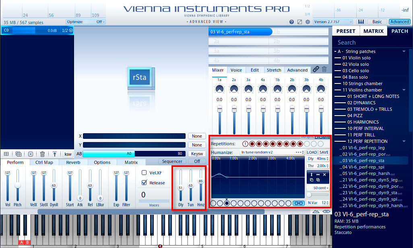Open the Reverb tab

[73, 163]
